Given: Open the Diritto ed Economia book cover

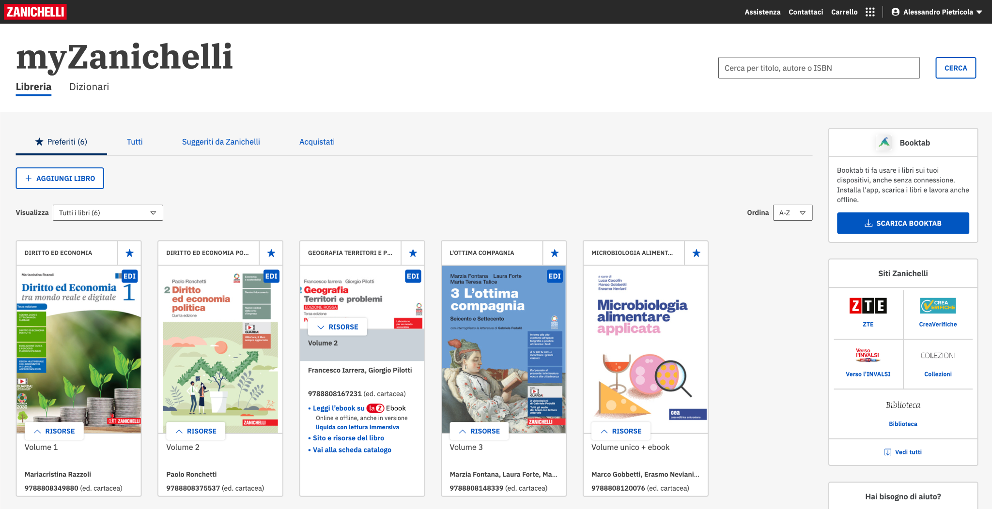Looking at the screenshot, I should (79, 348).
